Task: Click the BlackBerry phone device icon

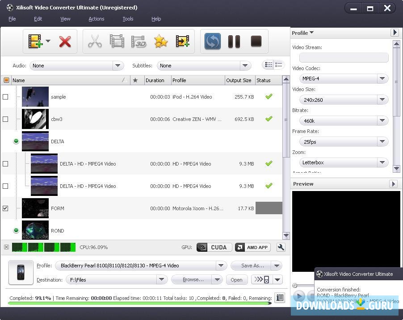Action: point(21,273)
